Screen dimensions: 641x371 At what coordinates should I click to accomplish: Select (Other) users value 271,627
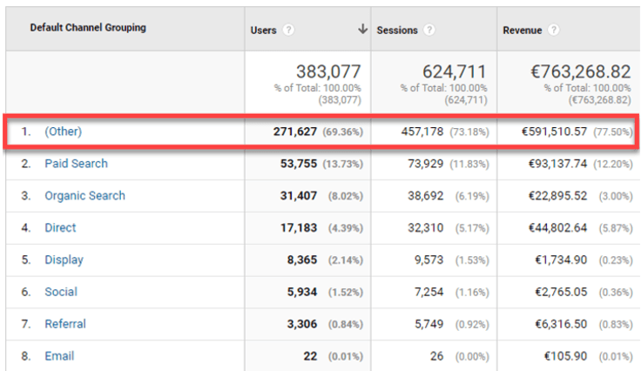coord(295,132)
